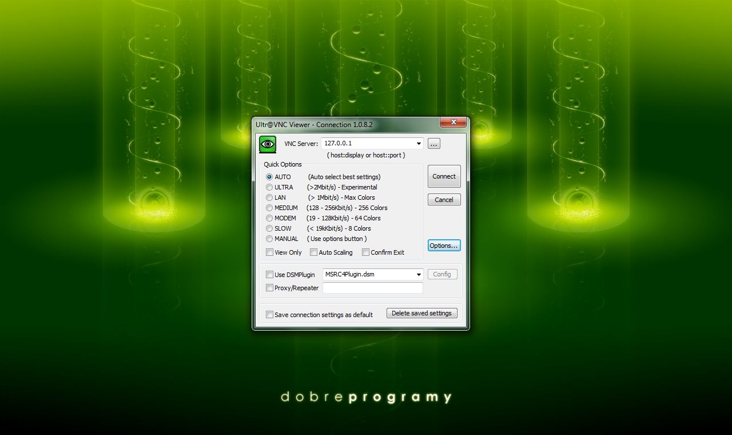The width and height of the screenshot is (732, 435).
Task: Open the Options... dialog
Action: [444, 246]
